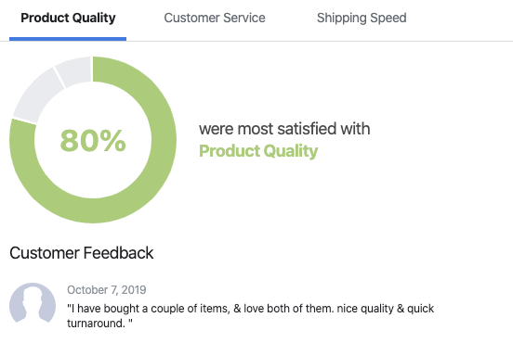This screenshot has height=343, width=513.
Task: Click the review text about nice quality
Action: pyautogui.click(x=251, y=315)
